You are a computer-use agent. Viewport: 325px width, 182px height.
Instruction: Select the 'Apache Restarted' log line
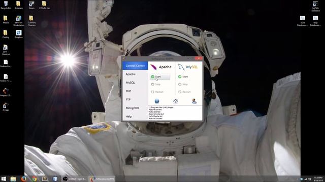coord(156,114)
